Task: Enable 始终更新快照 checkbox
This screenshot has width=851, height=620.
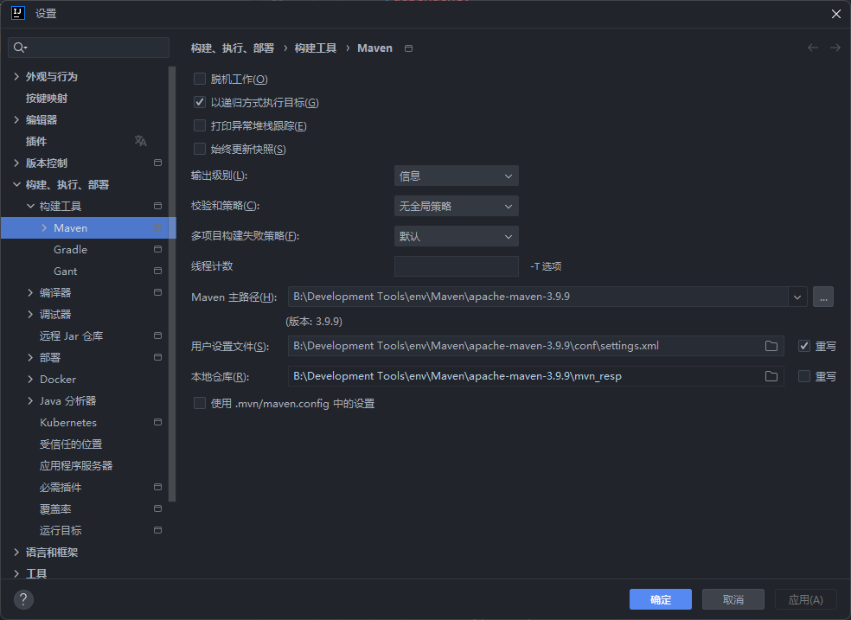Action: pyautogui.click(x=200, y=150)
